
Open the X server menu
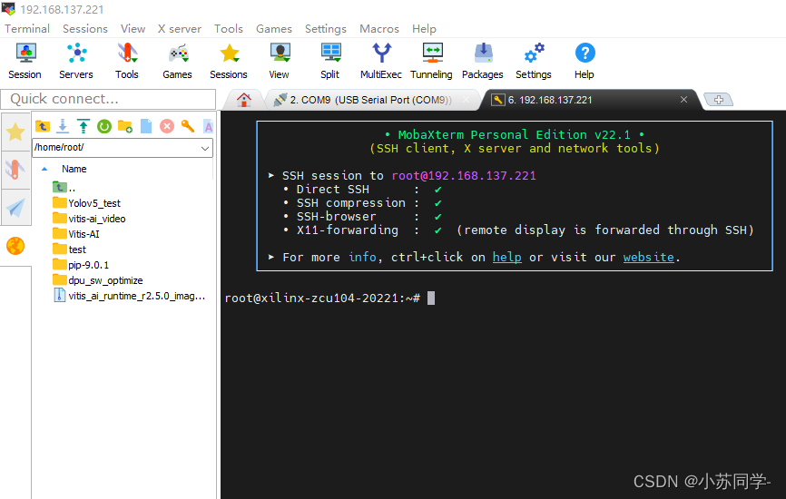coord(180,28)
